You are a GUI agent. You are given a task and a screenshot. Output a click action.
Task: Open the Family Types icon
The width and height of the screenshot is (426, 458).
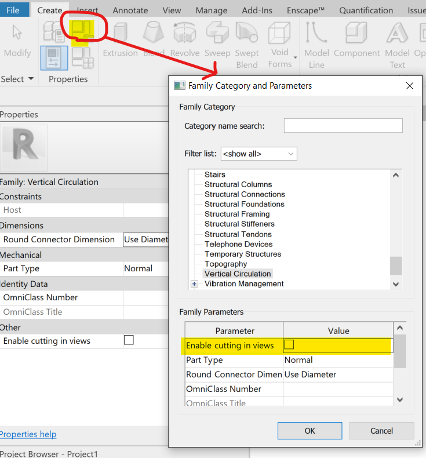point(83,58)
